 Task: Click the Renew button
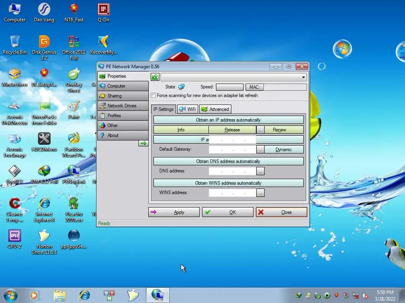point(284,130)
